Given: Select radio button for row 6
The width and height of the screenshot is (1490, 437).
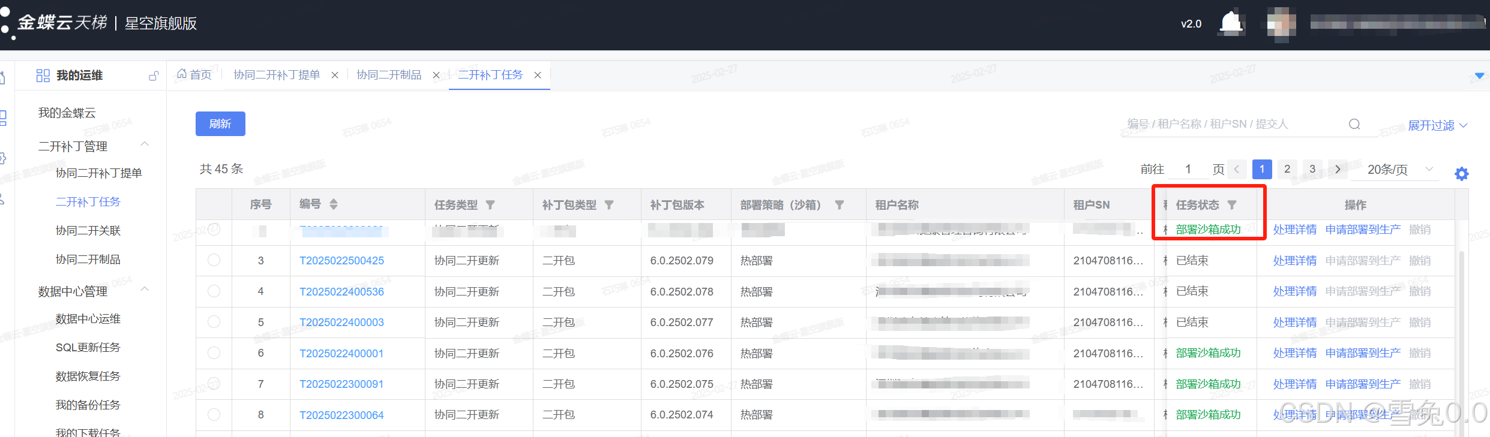Looking at the screenshot, I should point(214,353).
